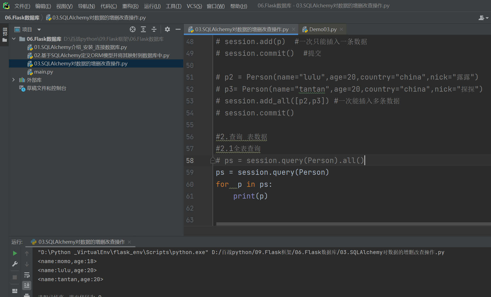491x297 pixels.
Task: Click 06.Flask数据库 breadcrumb in navigation bar
Action: [22, 18]
